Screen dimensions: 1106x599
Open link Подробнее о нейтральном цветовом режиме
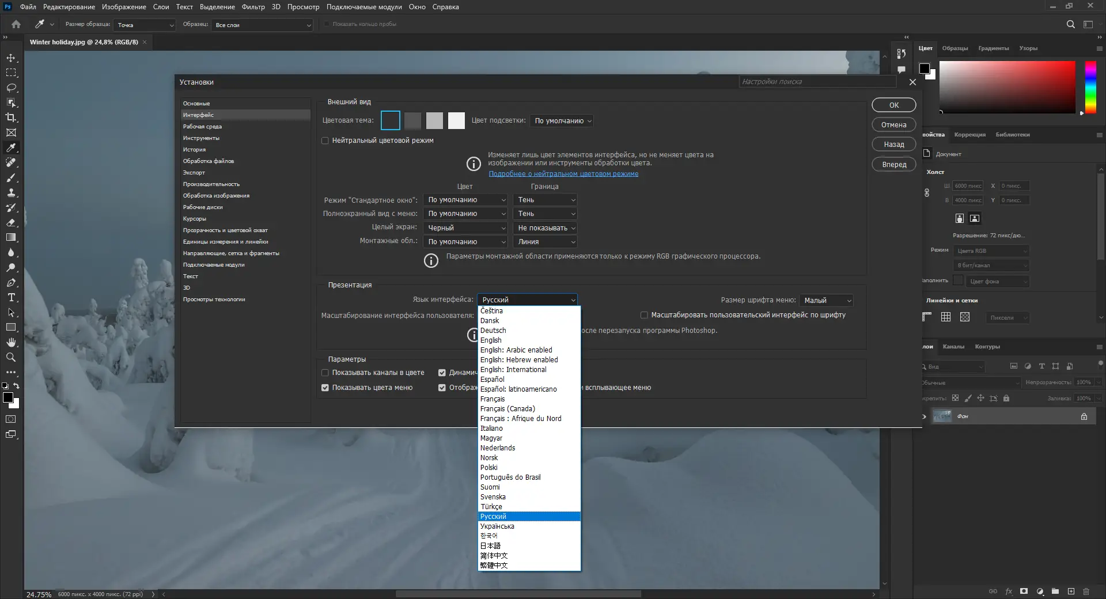(563, 174)
